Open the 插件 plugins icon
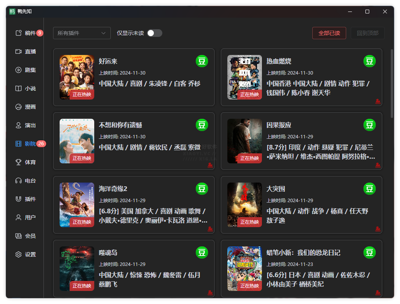Viewport: 400px width, 304px height. [x=18, y=199]
